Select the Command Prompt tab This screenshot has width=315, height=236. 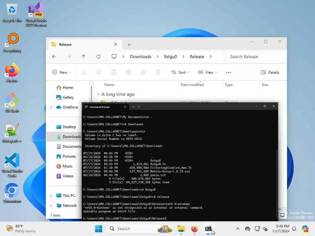[106, 107]
